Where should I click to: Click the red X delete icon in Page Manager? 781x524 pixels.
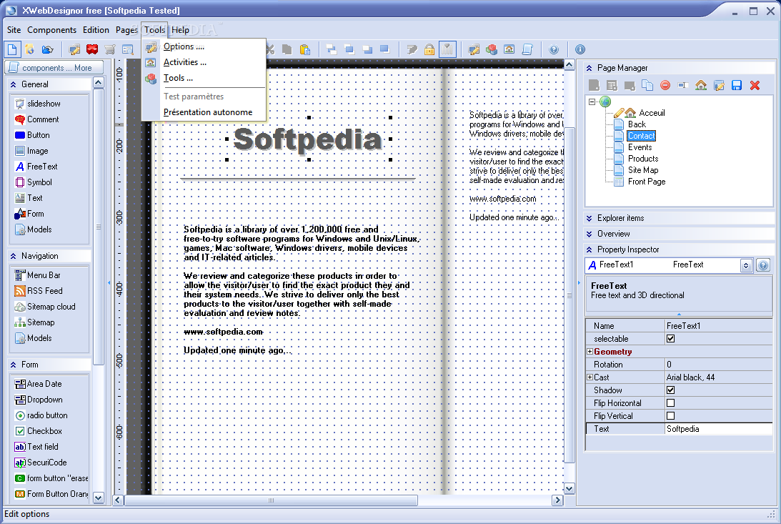coord(755,86)
